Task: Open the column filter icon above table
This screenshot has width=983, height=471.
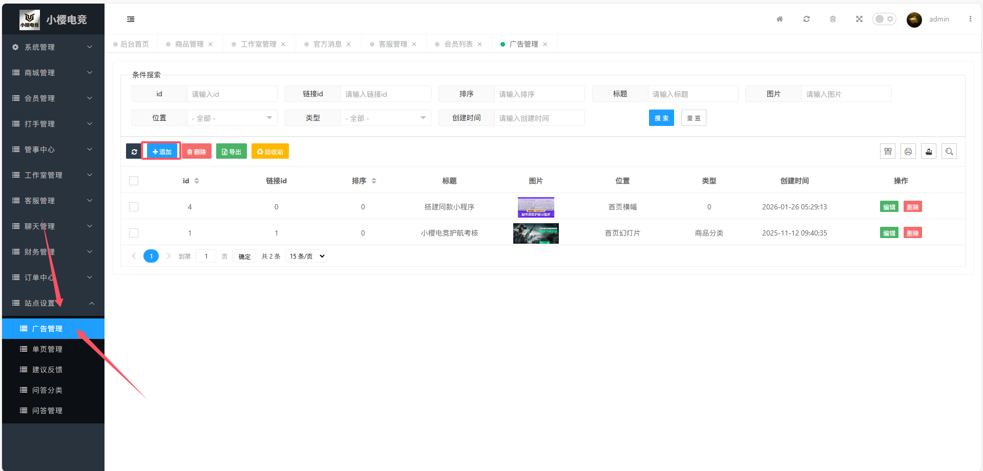Action: coord(888,152)
